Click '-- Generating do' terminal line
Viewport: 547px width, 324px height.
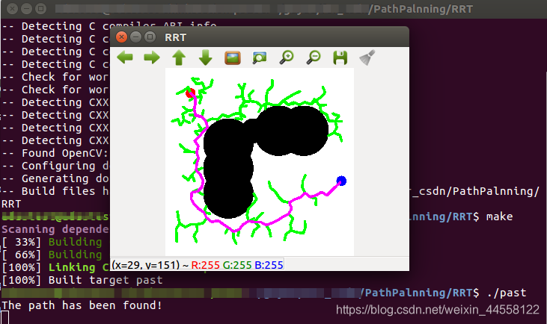[55, 178]
